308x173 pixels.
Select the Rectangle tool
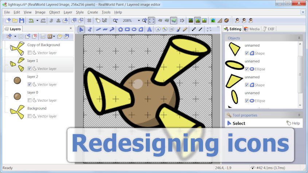pos(127,30)
